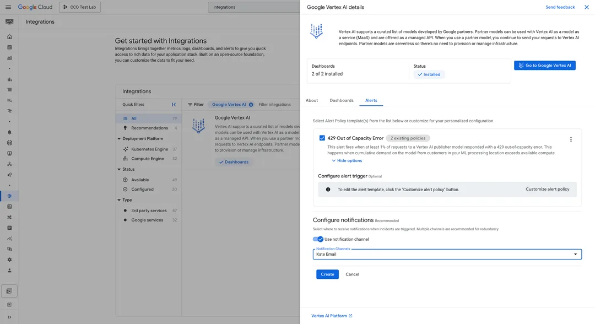Click Cancel next to Create
Image resolution: width=595 pixels, height=324 pixels.
tap(352, 274)
